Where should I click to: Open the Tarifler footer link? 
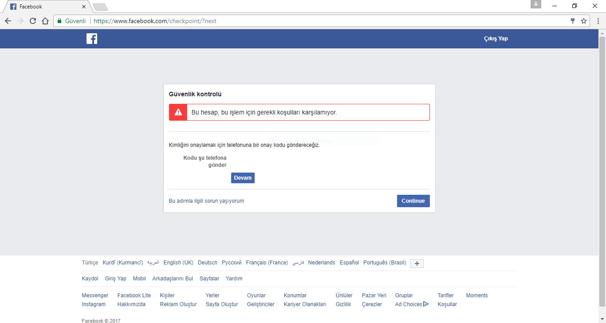pyautogui.click(x=446, y=295)
